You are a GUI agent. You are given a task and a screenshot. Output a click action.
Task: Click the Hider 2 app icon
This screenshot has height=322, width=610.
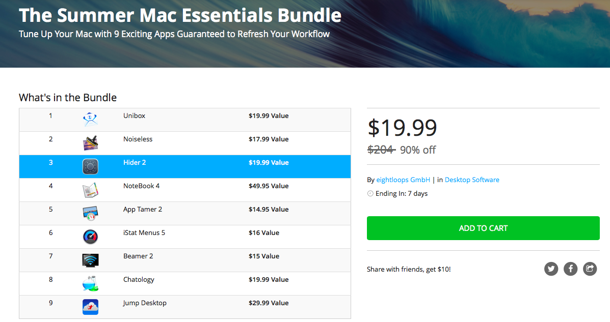pyautogui.click(x=90, y=166)
